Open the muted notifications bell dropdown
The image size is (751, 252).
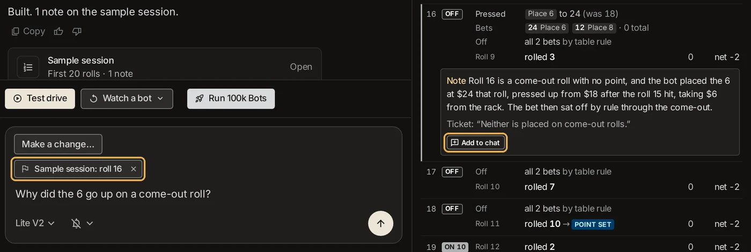[82, 223]
